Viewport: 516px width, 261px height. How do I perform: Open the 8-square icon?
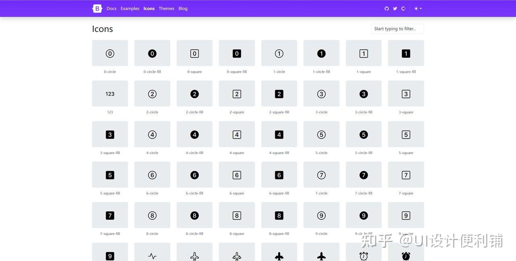[x=237, y=215]
